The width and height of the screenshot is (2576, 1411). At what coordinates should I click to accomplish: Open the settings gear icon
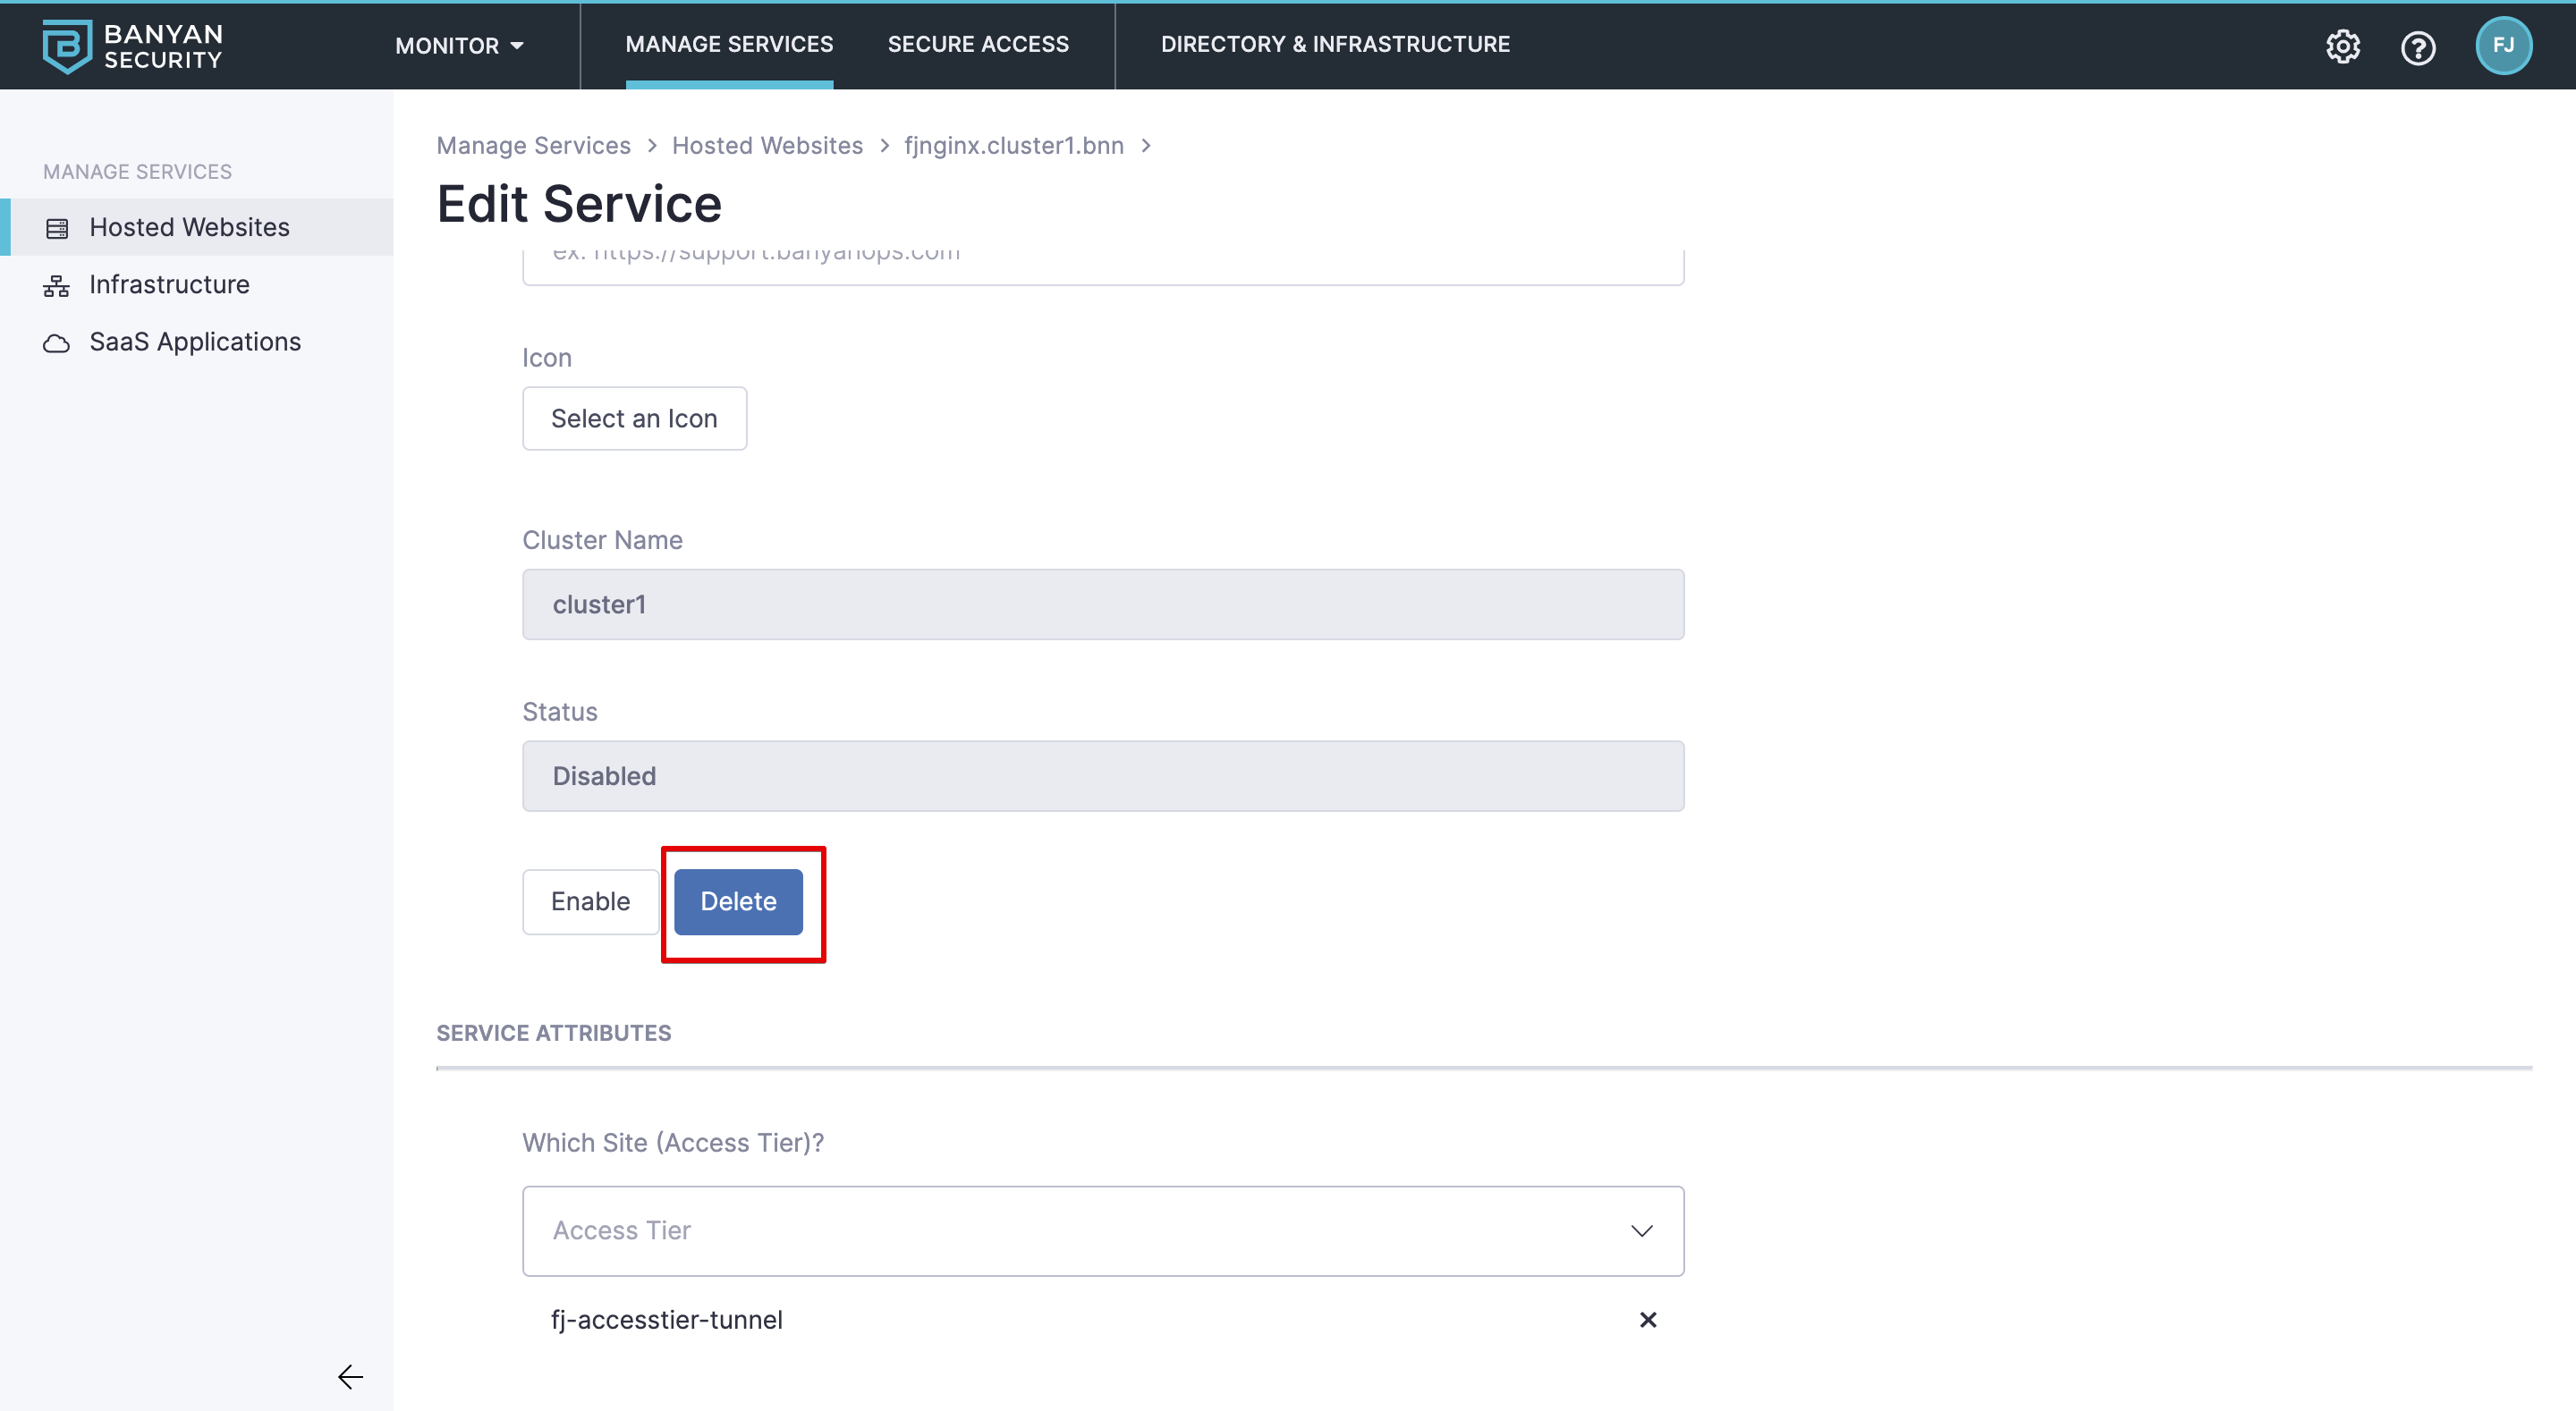2342,47
